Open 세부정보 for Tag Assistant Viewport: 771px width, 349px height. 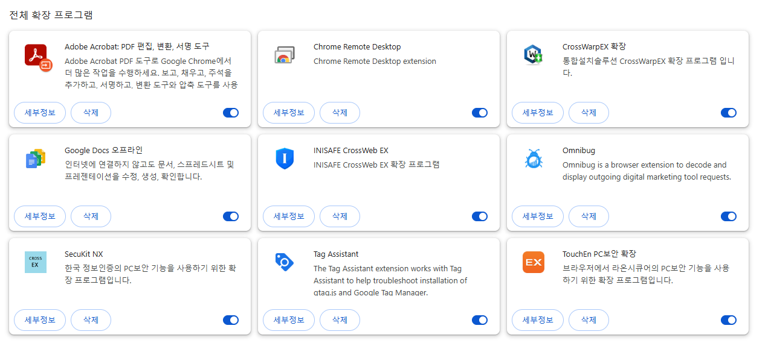[x=289, y=320]
